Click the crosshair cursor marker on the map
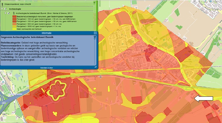The image size is (222, 123). pyautogui.click(x=100, y=77)
